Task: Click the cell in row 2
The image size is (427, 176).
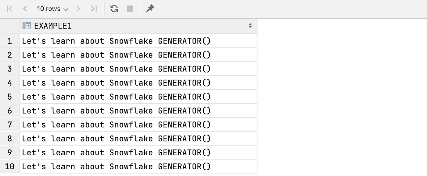Action: [138, 55]
